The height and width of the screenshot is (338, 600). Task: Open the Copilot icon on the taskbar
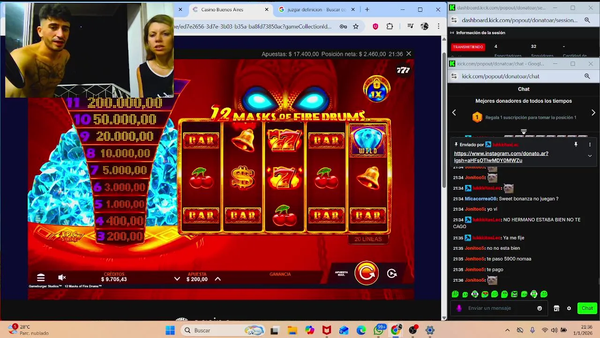(x=309, y=330)
